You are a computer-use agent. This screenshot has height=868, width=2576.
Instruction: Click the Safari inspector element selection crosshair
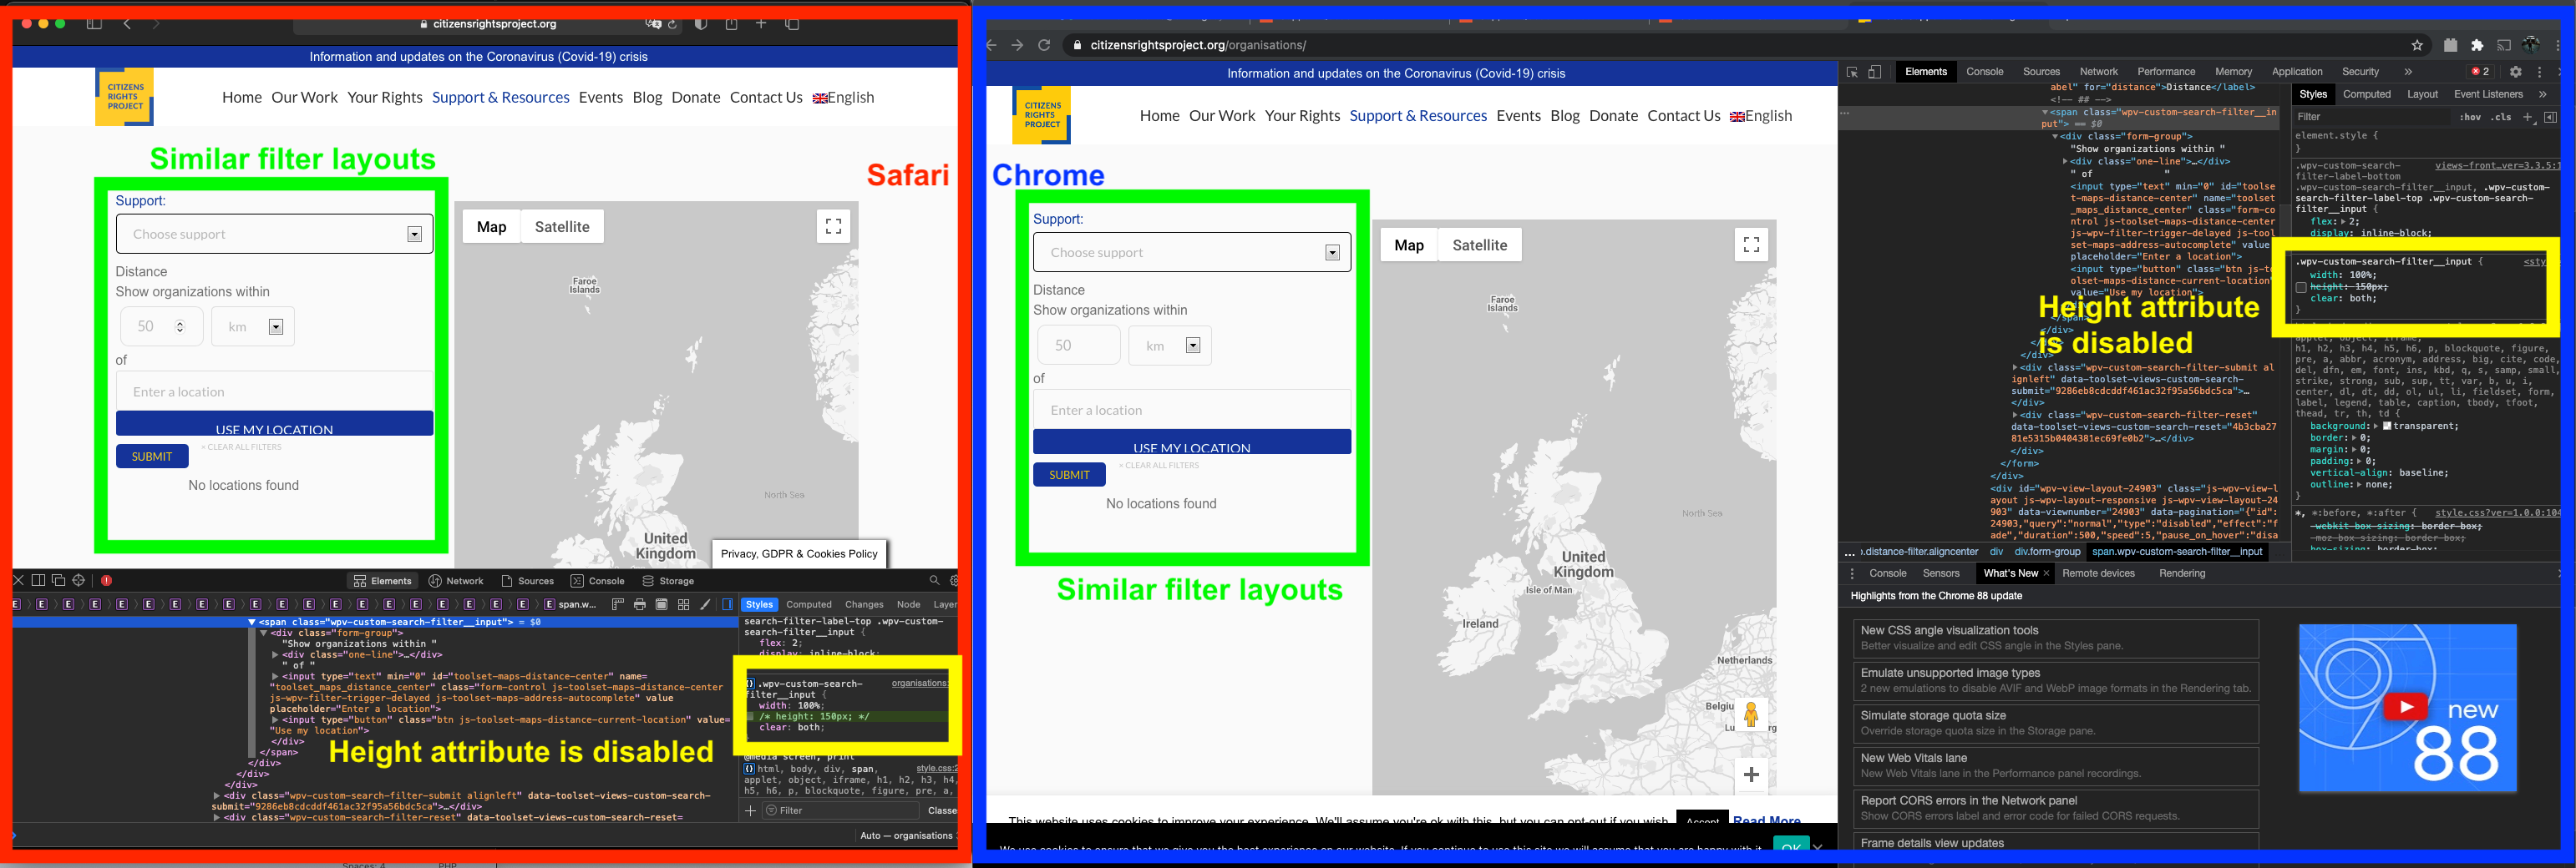coord(79,580)
